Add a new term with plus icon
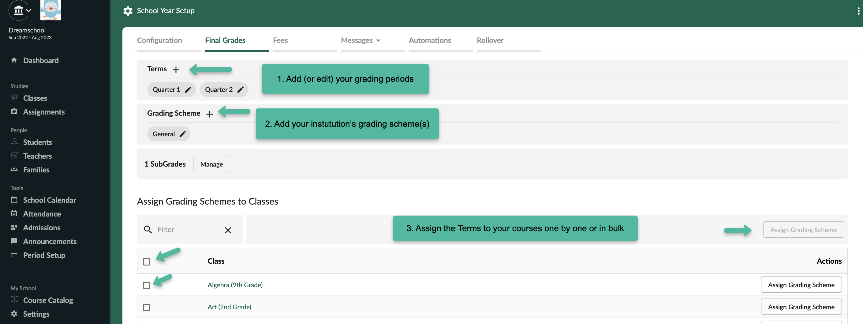 coord(176,70)
